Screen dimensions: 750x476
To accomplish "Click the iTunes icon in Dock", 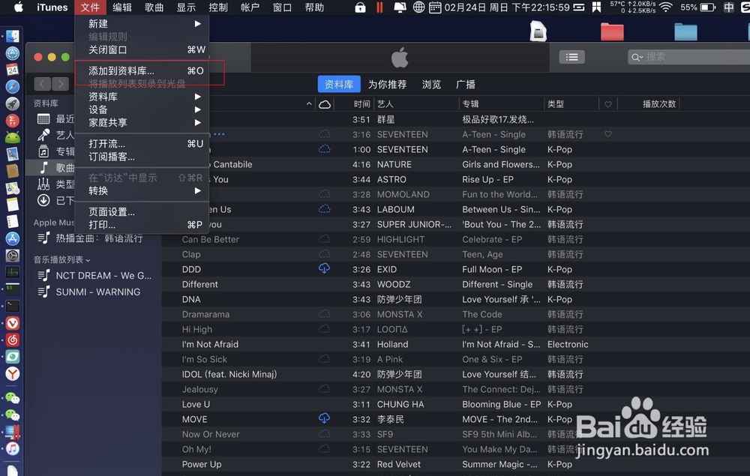I will coord(13,448).
